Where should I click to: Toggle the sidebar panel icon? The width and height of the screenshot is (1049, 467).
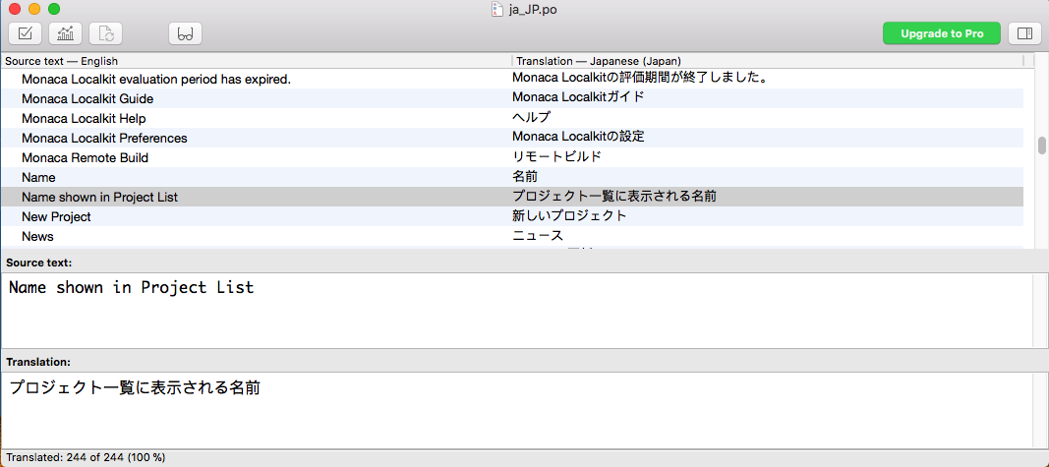click(x=1024, y=32)
